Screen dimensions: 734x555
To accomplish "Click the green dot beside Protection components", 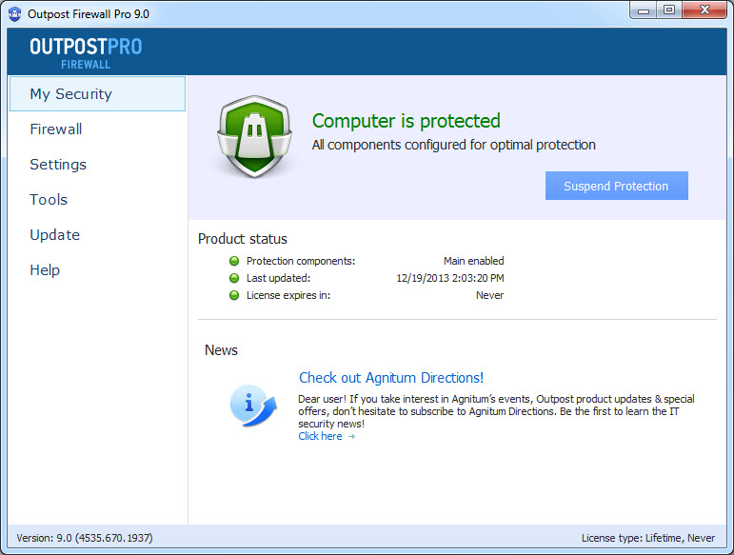I will (x=234, y=261).
